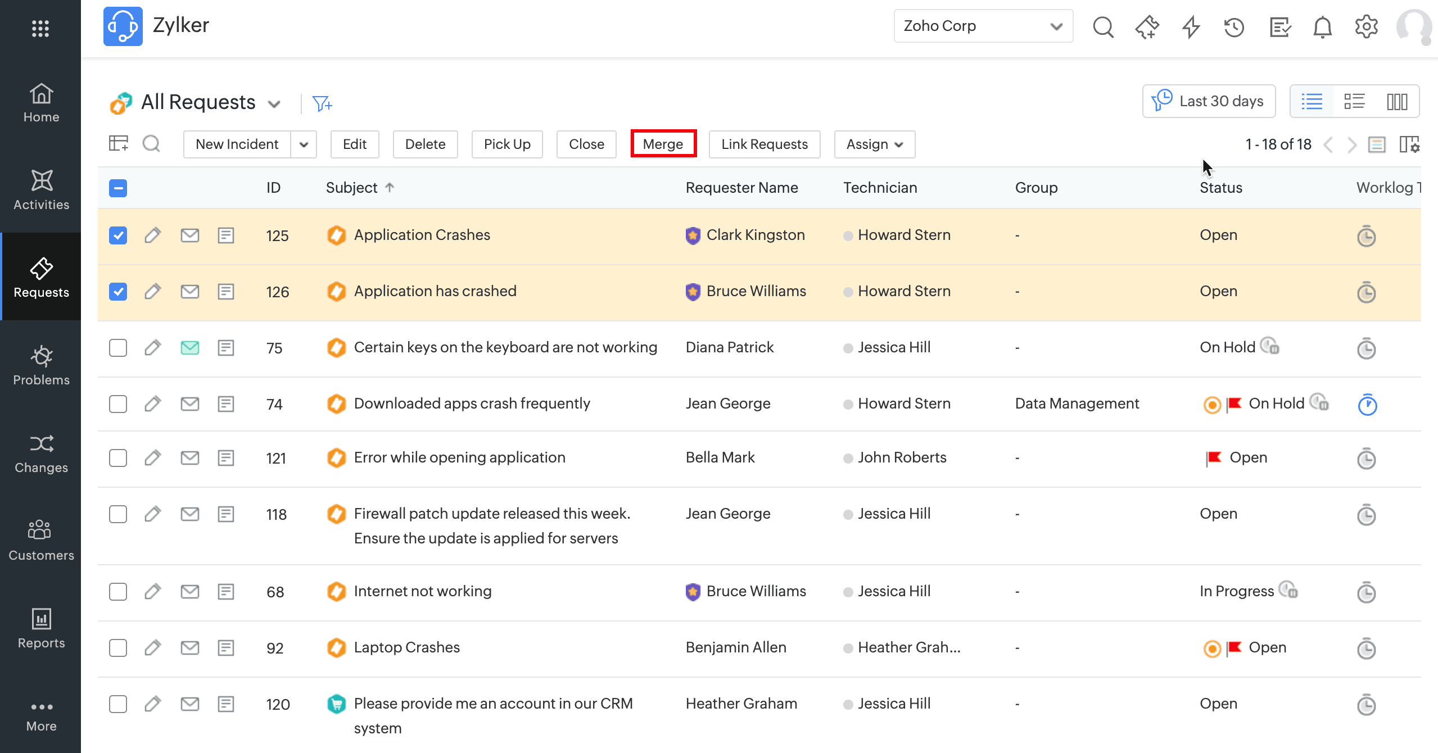Expand the Assign dropdown button
1438x753 pixels.
874,144
